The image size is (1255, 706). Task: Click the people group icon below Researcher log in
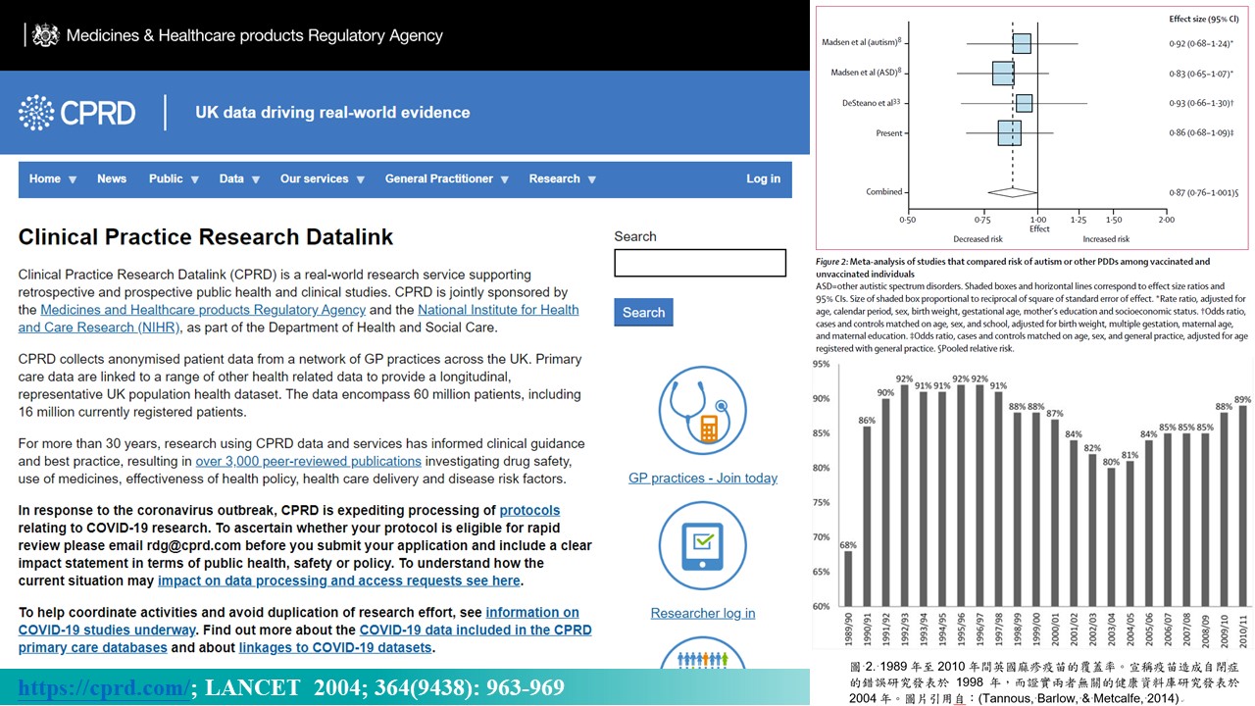coord(703,655)
